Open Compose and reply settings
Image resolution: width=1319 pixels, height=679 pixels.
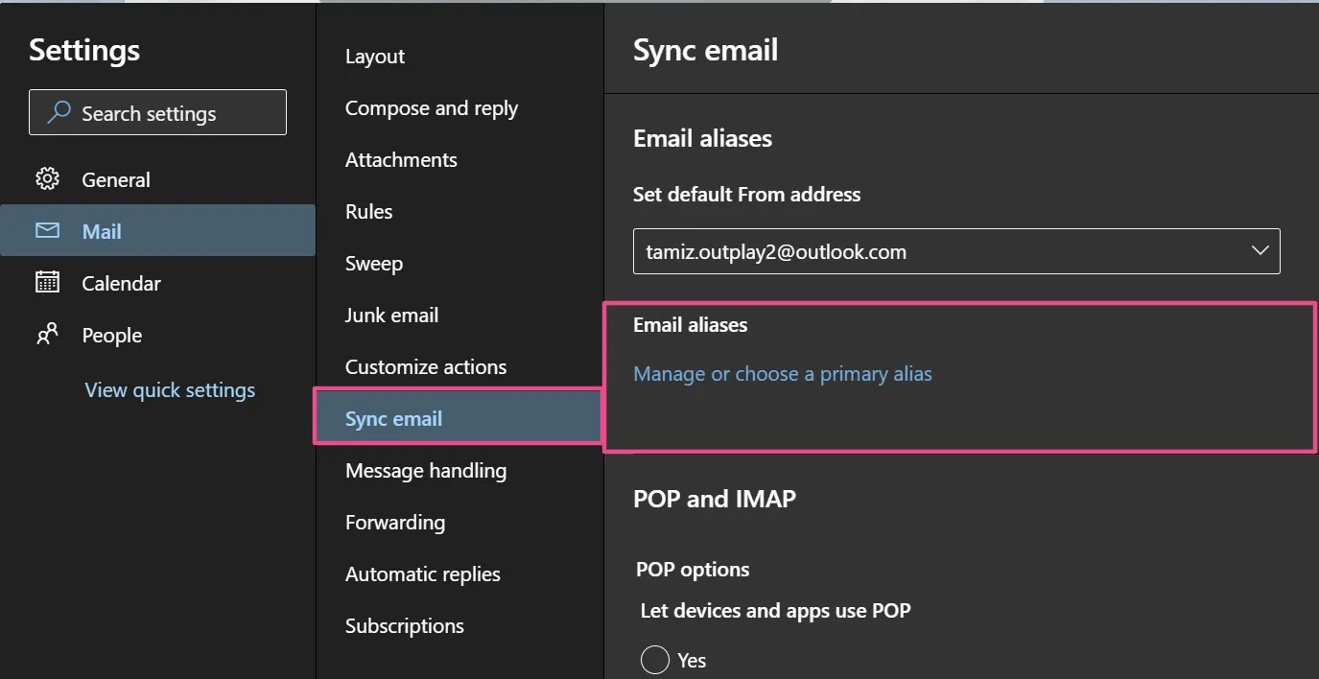pyautogui.click(x=432, y=107)
